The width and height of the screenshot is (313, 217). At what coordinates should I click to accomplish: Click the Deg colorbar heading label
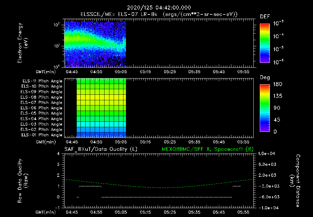pyautogui.click(x=265, y=78)
